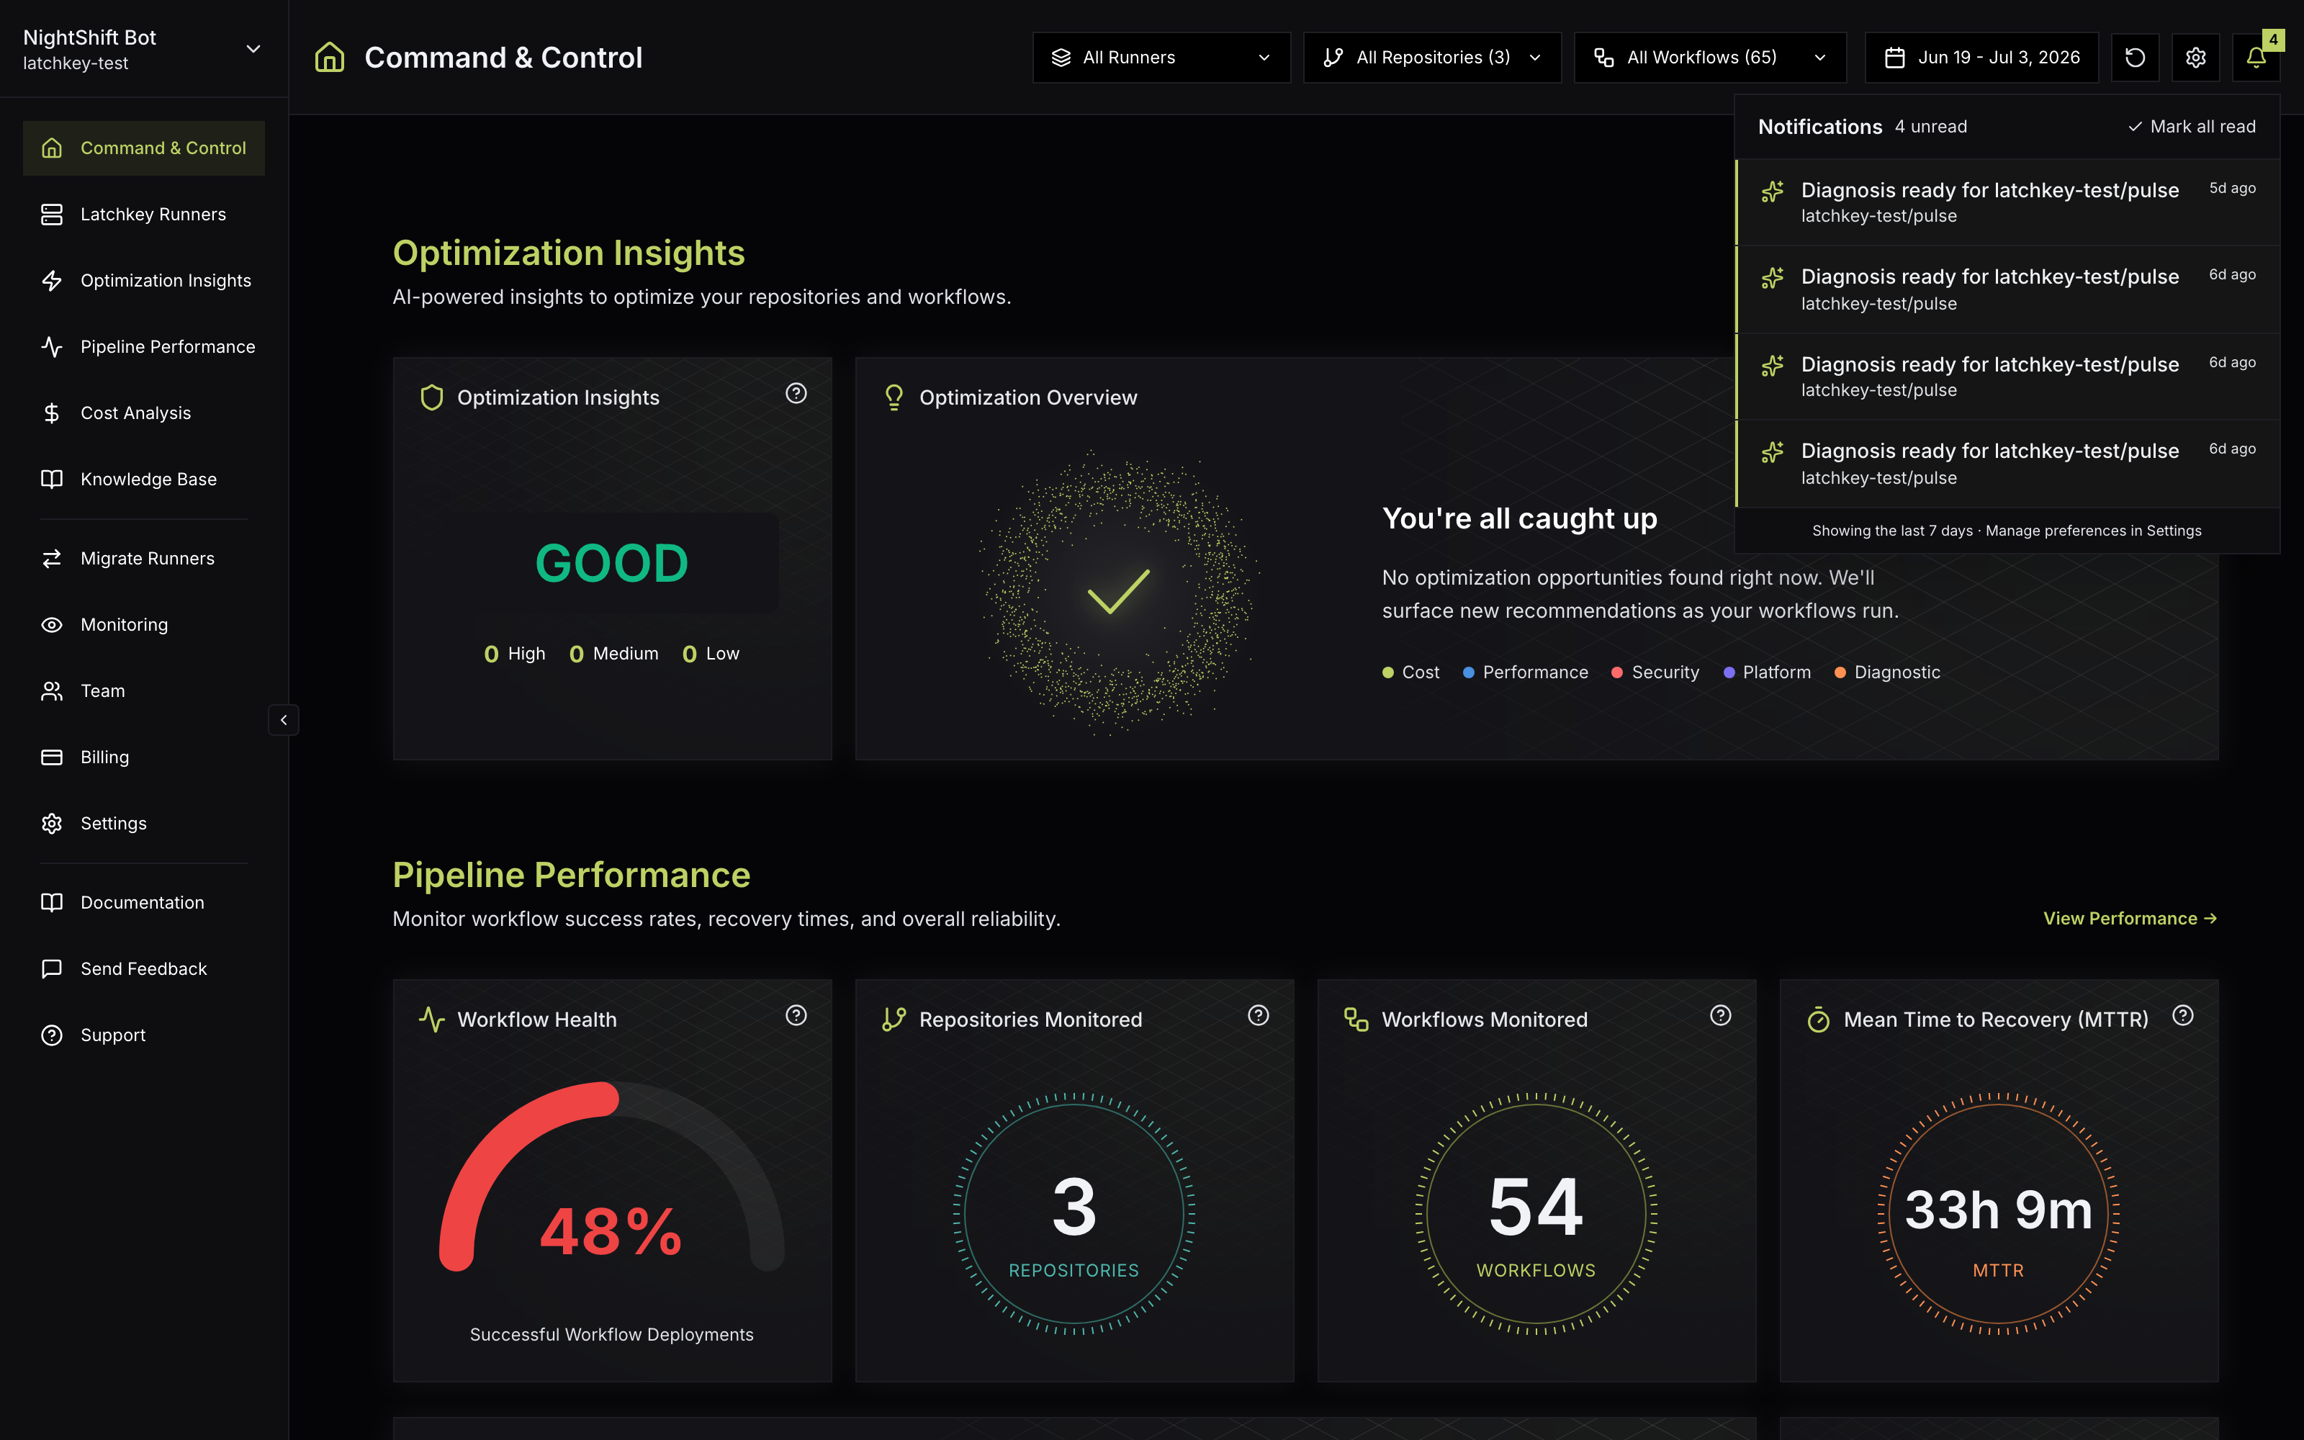Open Knowledge Base in sidebar

(x=144, y=479)
